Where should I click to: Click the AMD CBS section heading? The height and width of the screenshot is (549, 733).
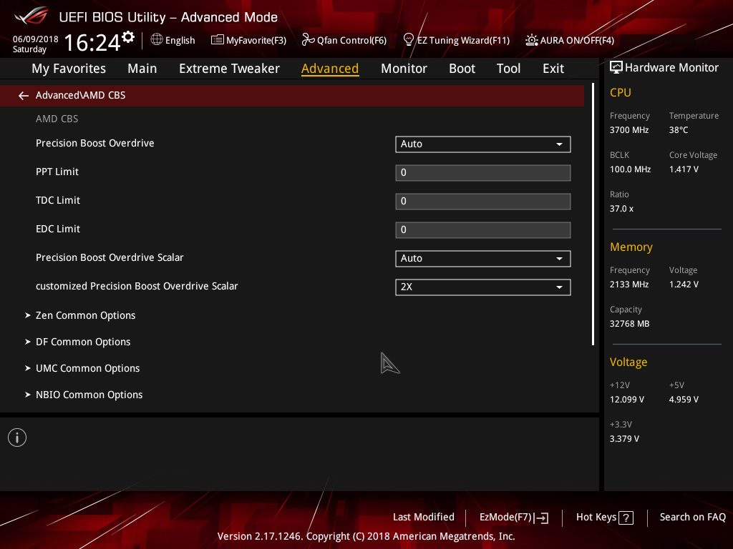point(57,119)
